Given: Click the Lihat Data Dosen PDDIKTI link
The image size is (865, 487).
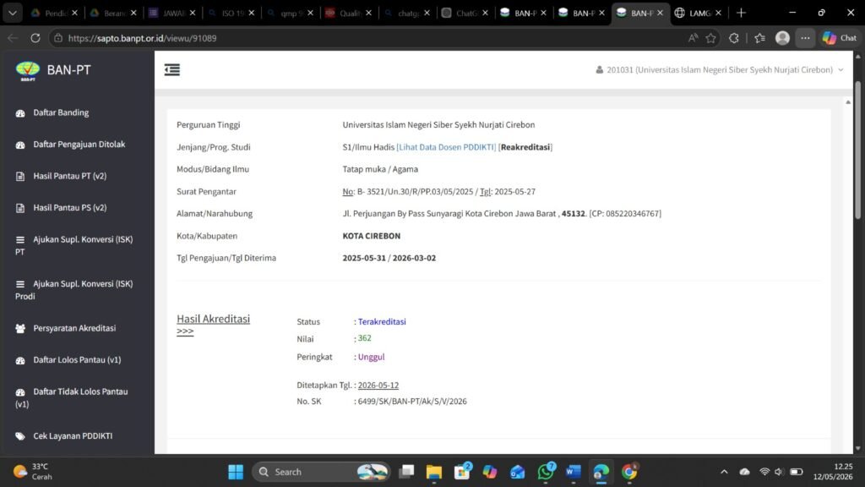Looking at the screenshot, I should [446, 147].
